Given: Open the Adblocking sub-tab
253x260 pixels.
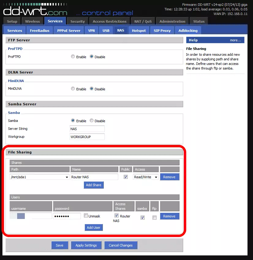Looking at the screenshot, I should coord(188,31).
